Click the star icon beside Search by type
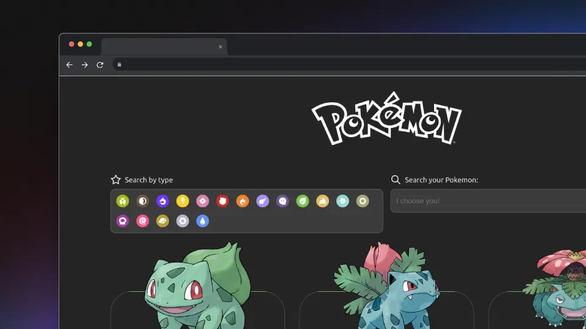586x329 pixels. [x=116, y=180]
